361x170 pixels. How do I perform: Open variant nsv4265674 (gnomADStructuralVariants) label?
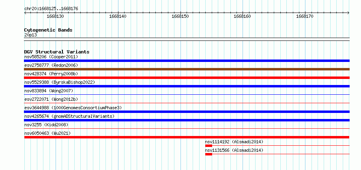(x=69, y=116)
